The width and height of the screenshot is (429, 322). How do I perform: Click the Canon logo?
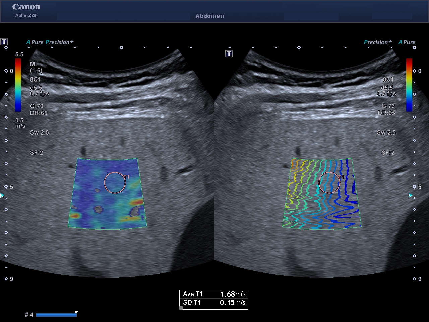[26, 7]
